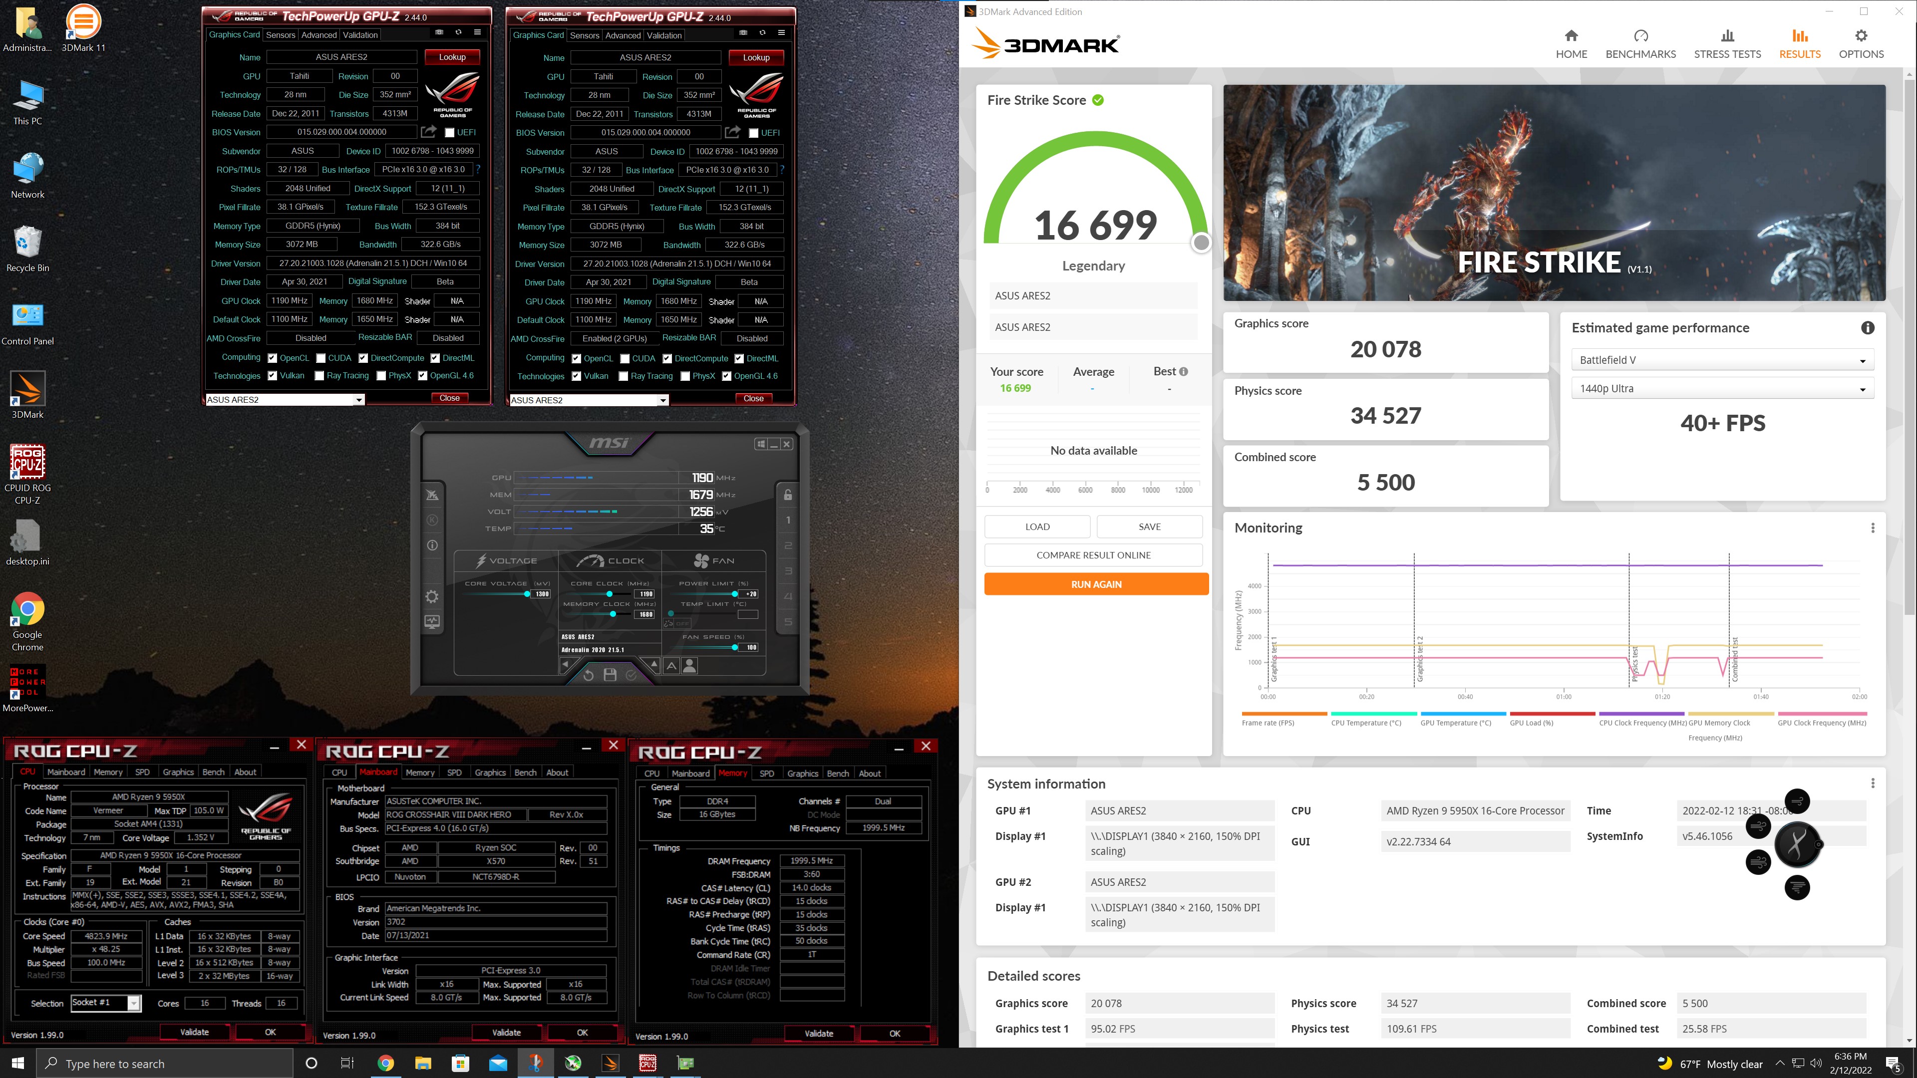The height and width of the screenshot is (1078, 1917).
Task: Select the MorePowerTool desktop icon
Action: click(27, 689)
